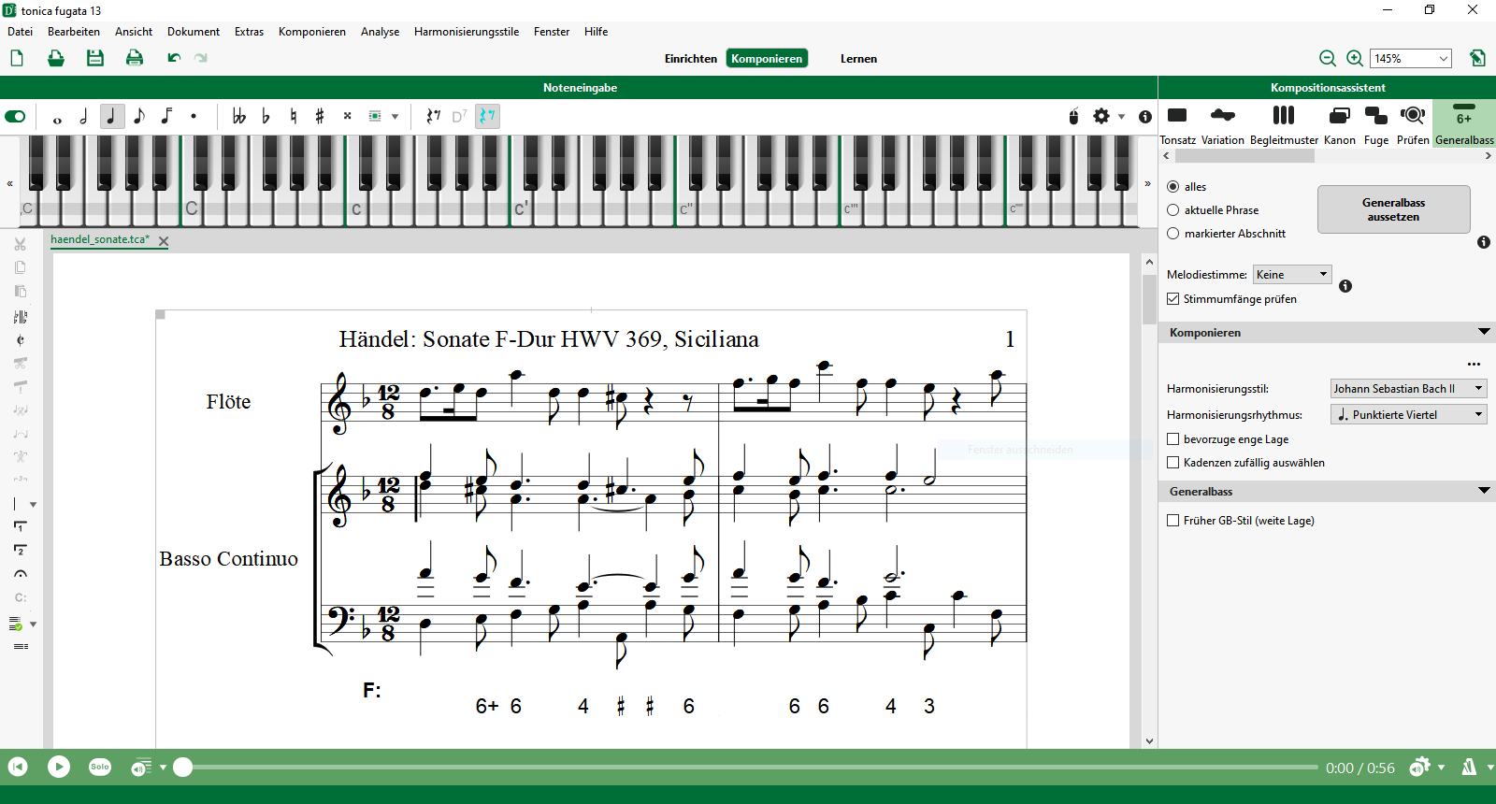This screenshot has width=1496, height=804.
Task: Undo the last action
Action: [174, 58]
